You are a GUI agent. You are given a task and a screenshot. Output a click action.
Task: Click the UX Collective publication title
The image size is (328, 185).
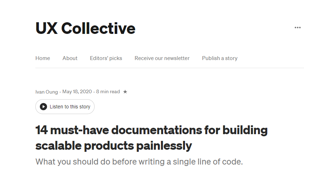click(85, 28)
